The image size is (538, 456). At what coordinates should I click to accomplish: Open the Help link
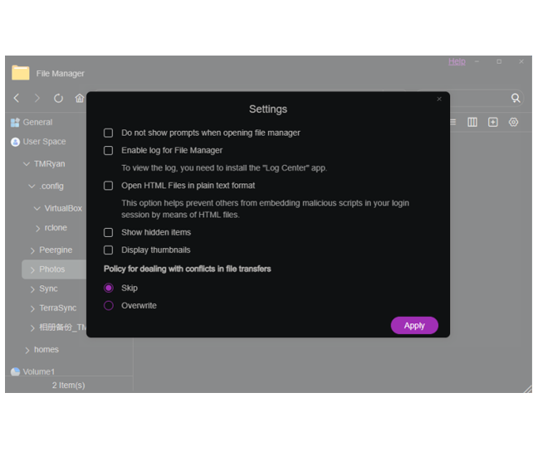click(457, 61)
